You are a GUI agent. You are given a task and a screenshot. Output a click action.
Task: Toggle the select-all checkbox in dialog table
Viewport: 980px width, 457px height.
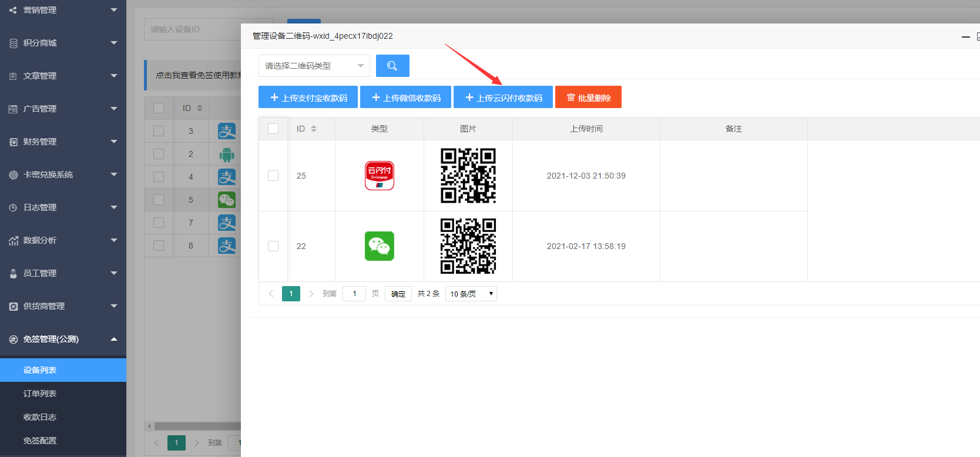(x=273, y=129)
